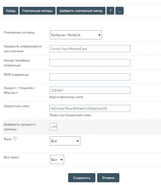Click the Аккаунт / Кошелек / Мерчант field

point(90,90)
